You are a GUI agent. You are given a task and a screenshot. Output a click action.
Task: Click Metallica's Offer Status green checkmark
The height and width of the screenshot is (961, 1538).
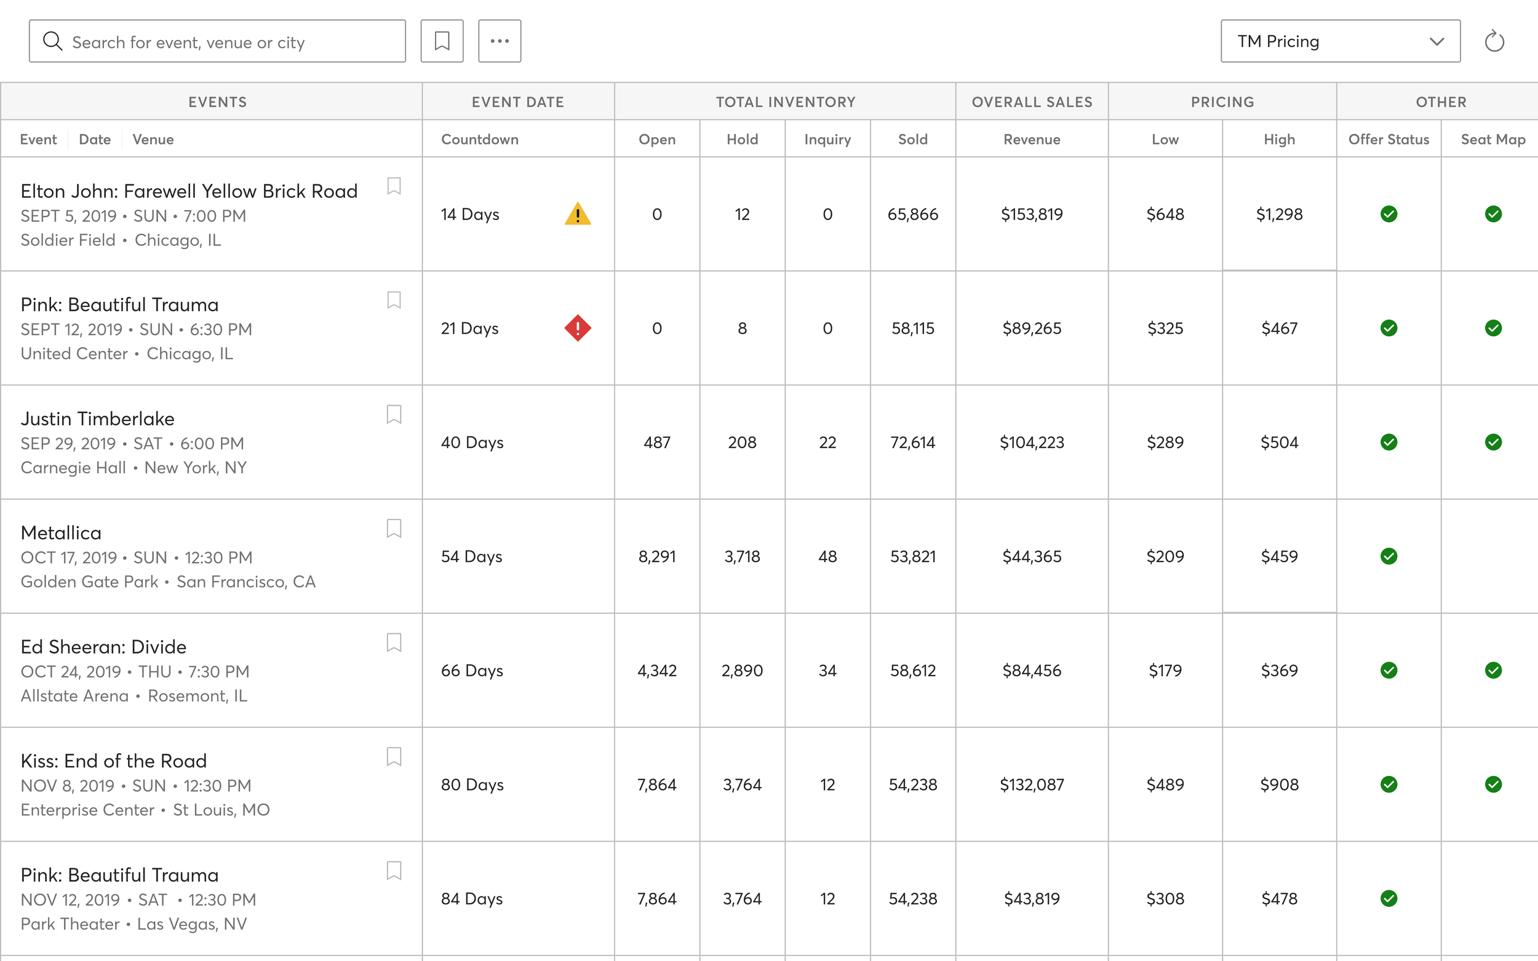point(1389,556)
